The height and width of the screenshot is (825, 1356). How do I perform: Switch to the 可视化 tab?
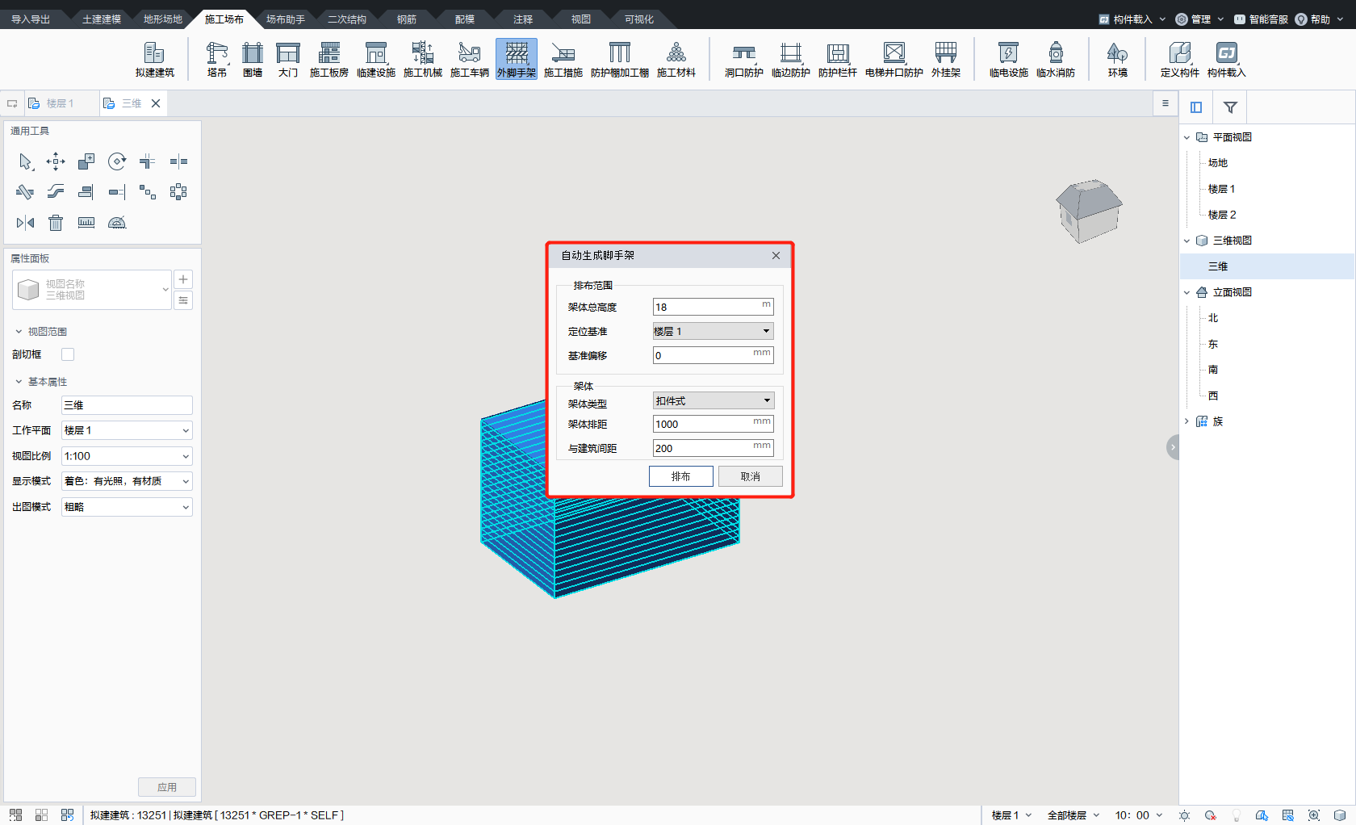click(x=639, y=19)
